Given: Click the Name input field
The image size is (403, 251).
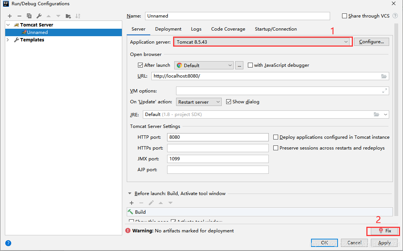Looking at the screenshot, I should [237, 16].
